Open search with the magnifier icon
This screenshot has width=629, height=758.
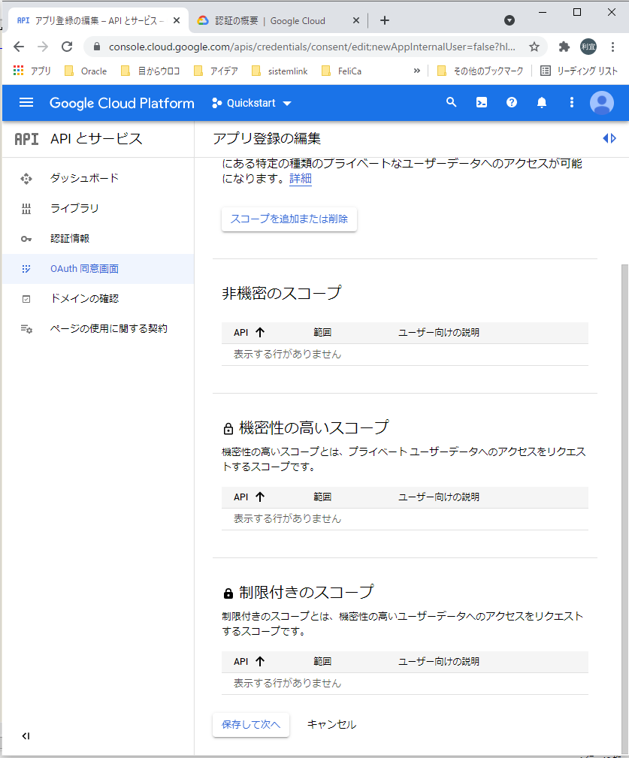[x=451, y=103]
